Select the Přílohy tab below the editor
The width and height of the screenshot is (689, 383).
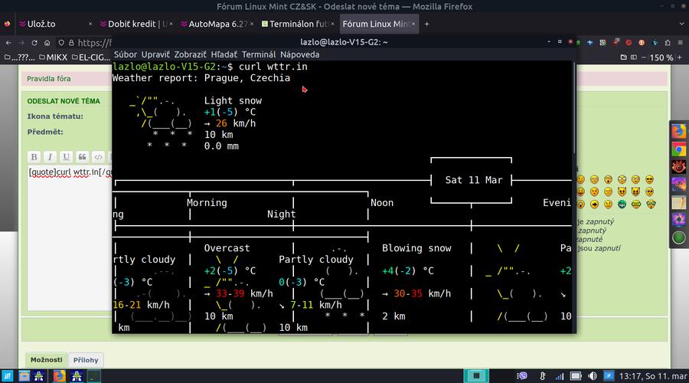coord(84,360)
